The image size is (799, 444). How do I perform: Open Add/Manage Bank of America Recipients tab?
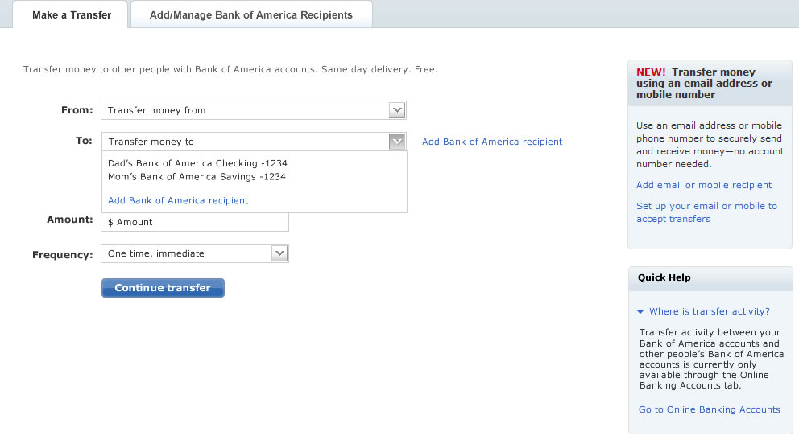pyautogui.click(x=251, y=14)
